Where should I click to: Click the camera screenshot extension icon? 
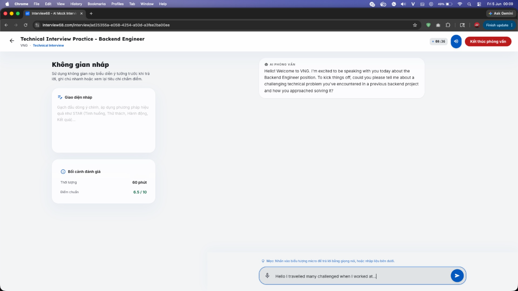[x=438, y=25]
